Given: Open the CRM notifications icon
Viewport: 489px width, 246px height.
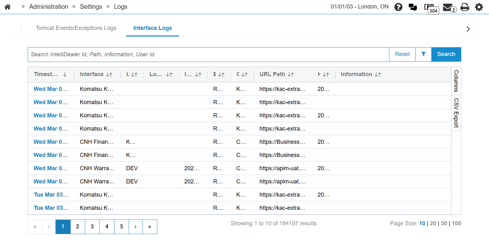Looking at the screenshot, I should pyautogui.click(x=429, y=7).
